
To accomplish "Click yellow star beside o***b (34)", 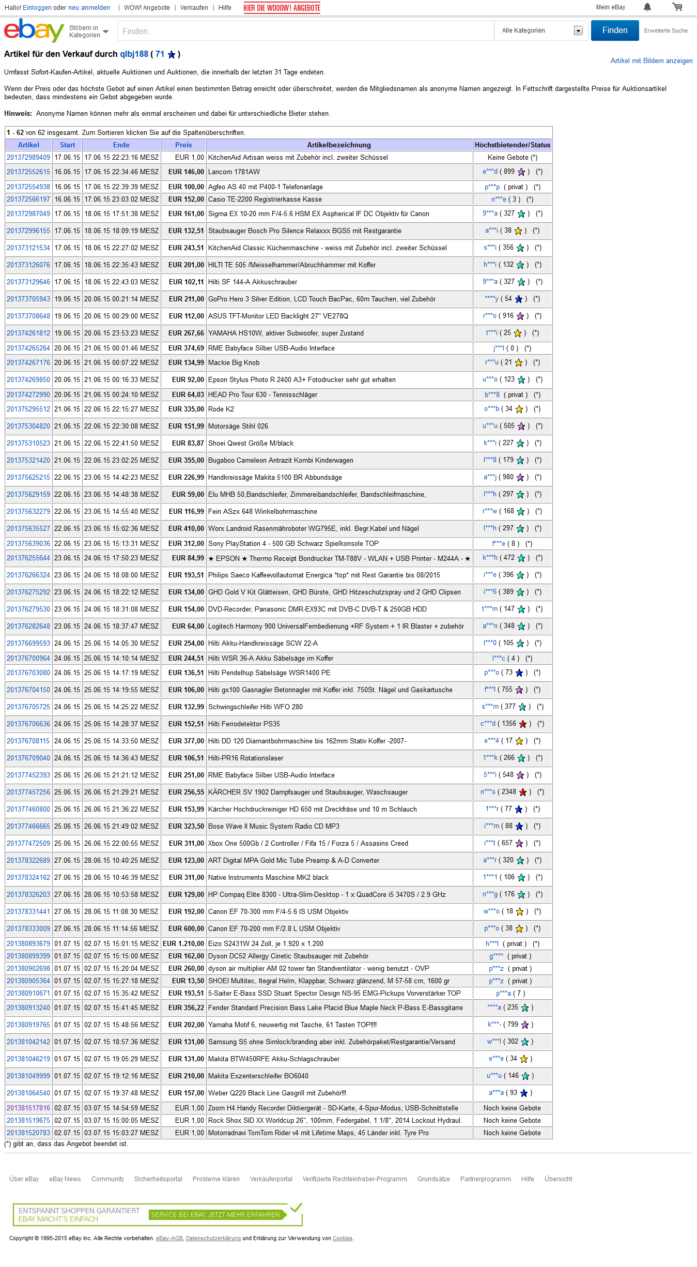I will (x=519, y=409).
